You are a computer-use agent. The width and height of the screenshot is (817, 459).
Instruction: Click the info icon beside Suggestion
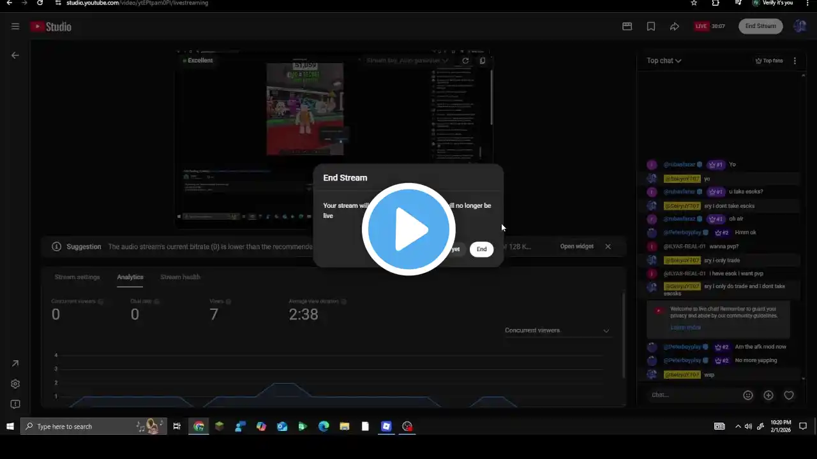[x=56, y=247]
